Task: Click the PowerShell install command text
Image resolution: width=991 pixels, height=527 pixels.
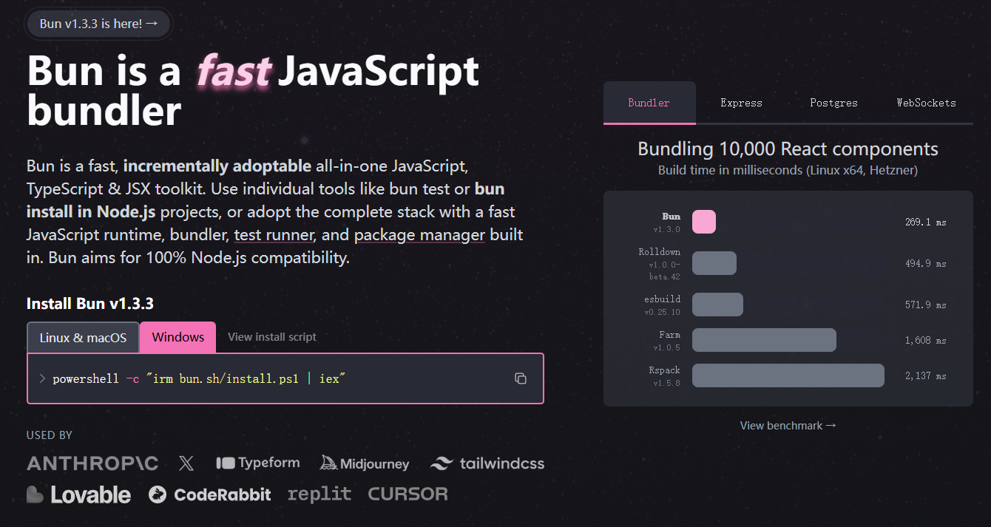Action: [x=200, y=378]
